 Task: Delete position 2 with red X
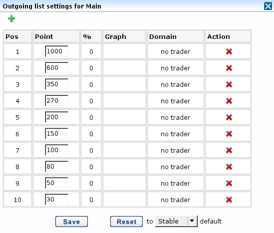click(x=229, y=68)
